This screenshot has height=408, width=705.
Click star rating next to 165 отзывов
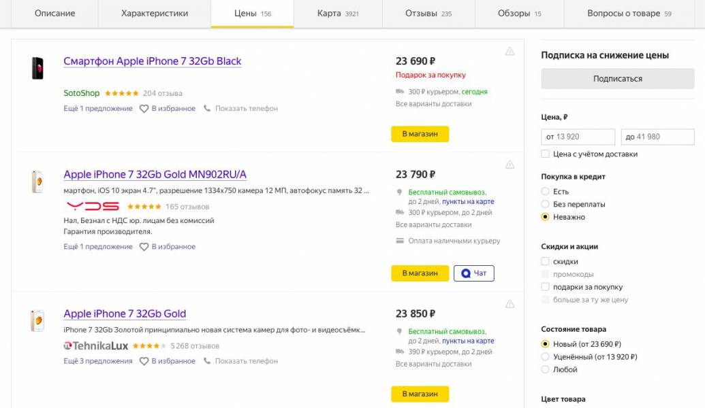coord(144,207)
